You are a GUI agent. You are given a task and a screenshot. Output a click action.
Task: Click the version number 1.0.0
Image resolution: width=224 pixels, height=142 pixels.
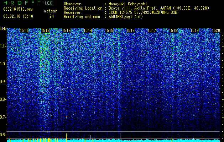(48, 3)
